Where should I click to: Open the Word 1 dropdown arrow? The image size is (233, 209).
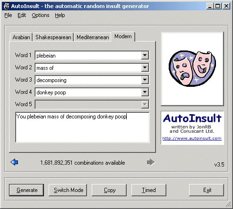point(145,55)
